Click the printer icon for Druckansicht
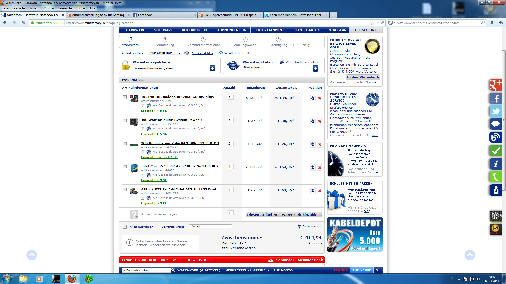 click(x=187, y=53)
